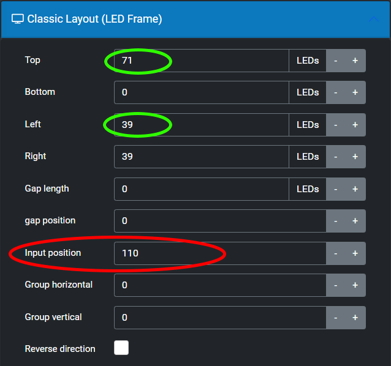Click the Classic Layout (LED Frame) header title

pos(95,19)
